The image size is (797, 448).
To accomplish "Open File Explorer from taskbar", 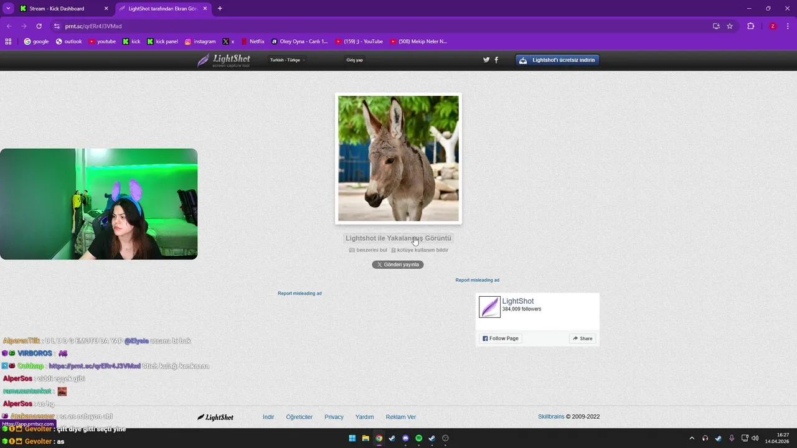I will (365, 438).
